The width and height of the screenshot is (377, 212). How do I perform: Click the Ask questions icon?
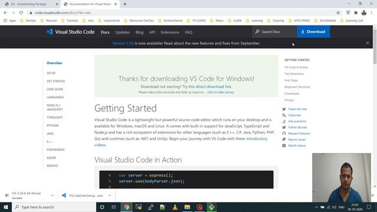(x=284, y=121)
